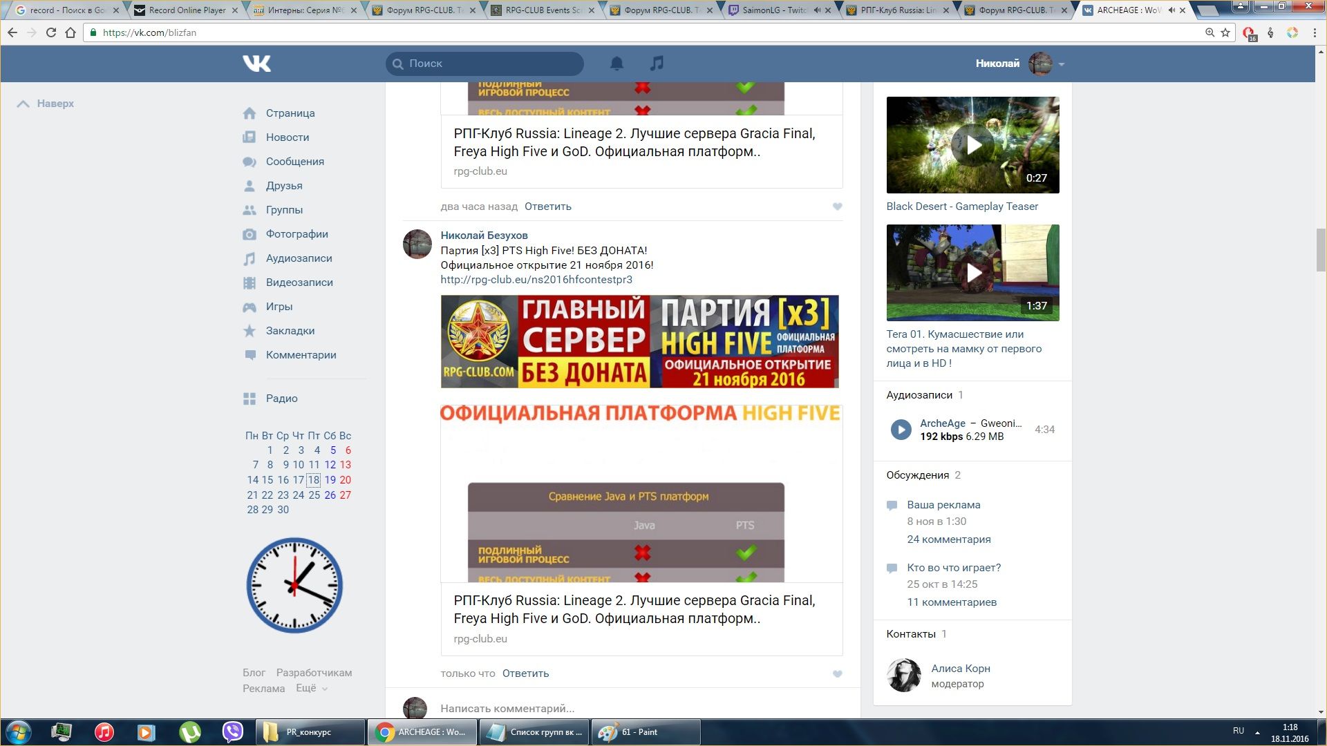Click the Windows Start button

coord(19,731)
